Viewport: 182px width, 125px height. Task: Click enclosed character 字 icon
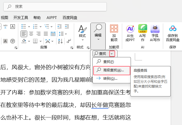point(13,41)
